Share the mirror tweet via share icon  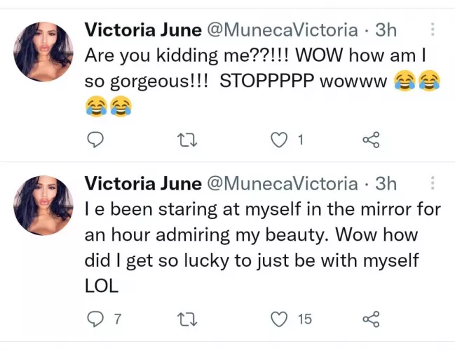370,319
